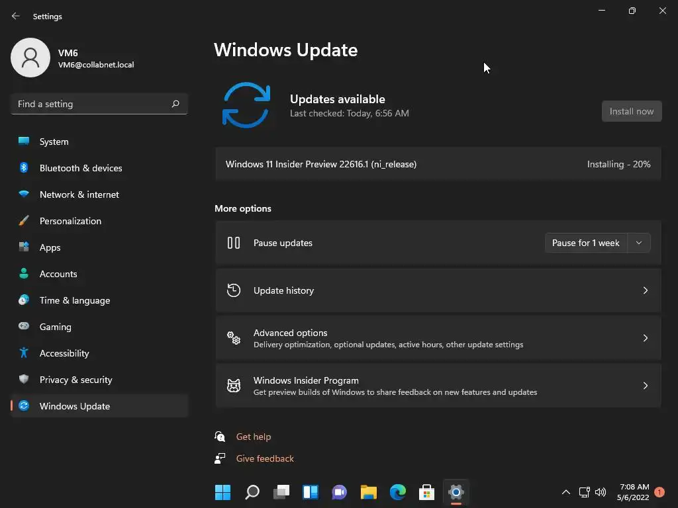Image resolution: width=678 pixels, height=508 pixels.
Task: Click the pause bars icon beside Pause updates
Action: point(234,243)
